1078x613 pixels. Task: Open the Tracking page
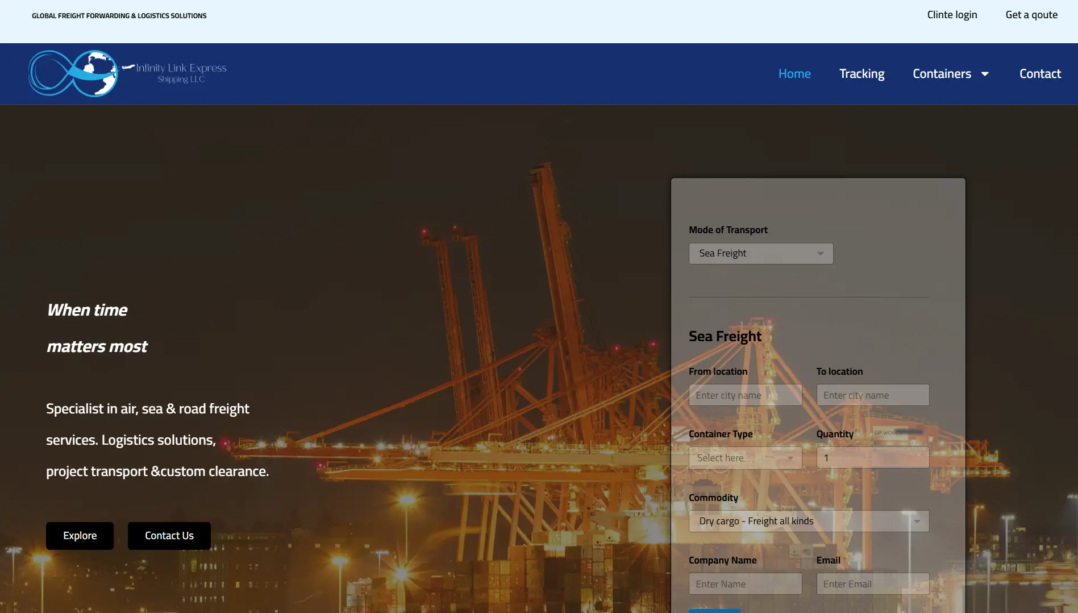(x=861, y=74)
